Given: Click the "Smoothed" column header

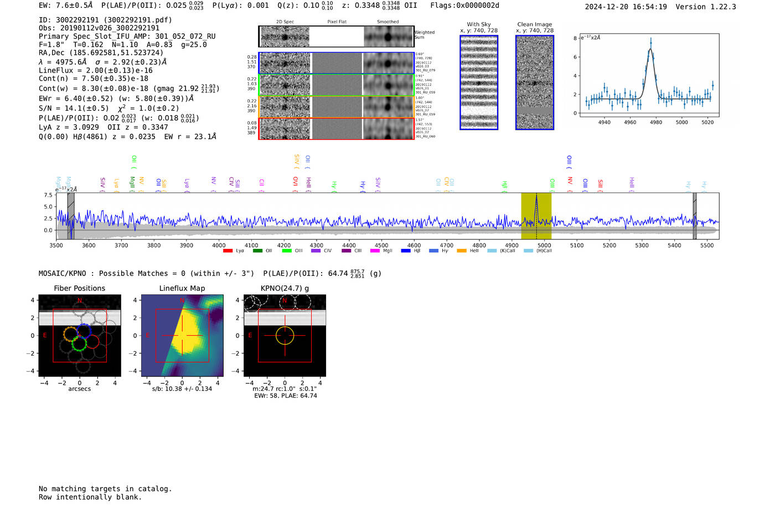Looking at the screenshot, I should 388,22.
